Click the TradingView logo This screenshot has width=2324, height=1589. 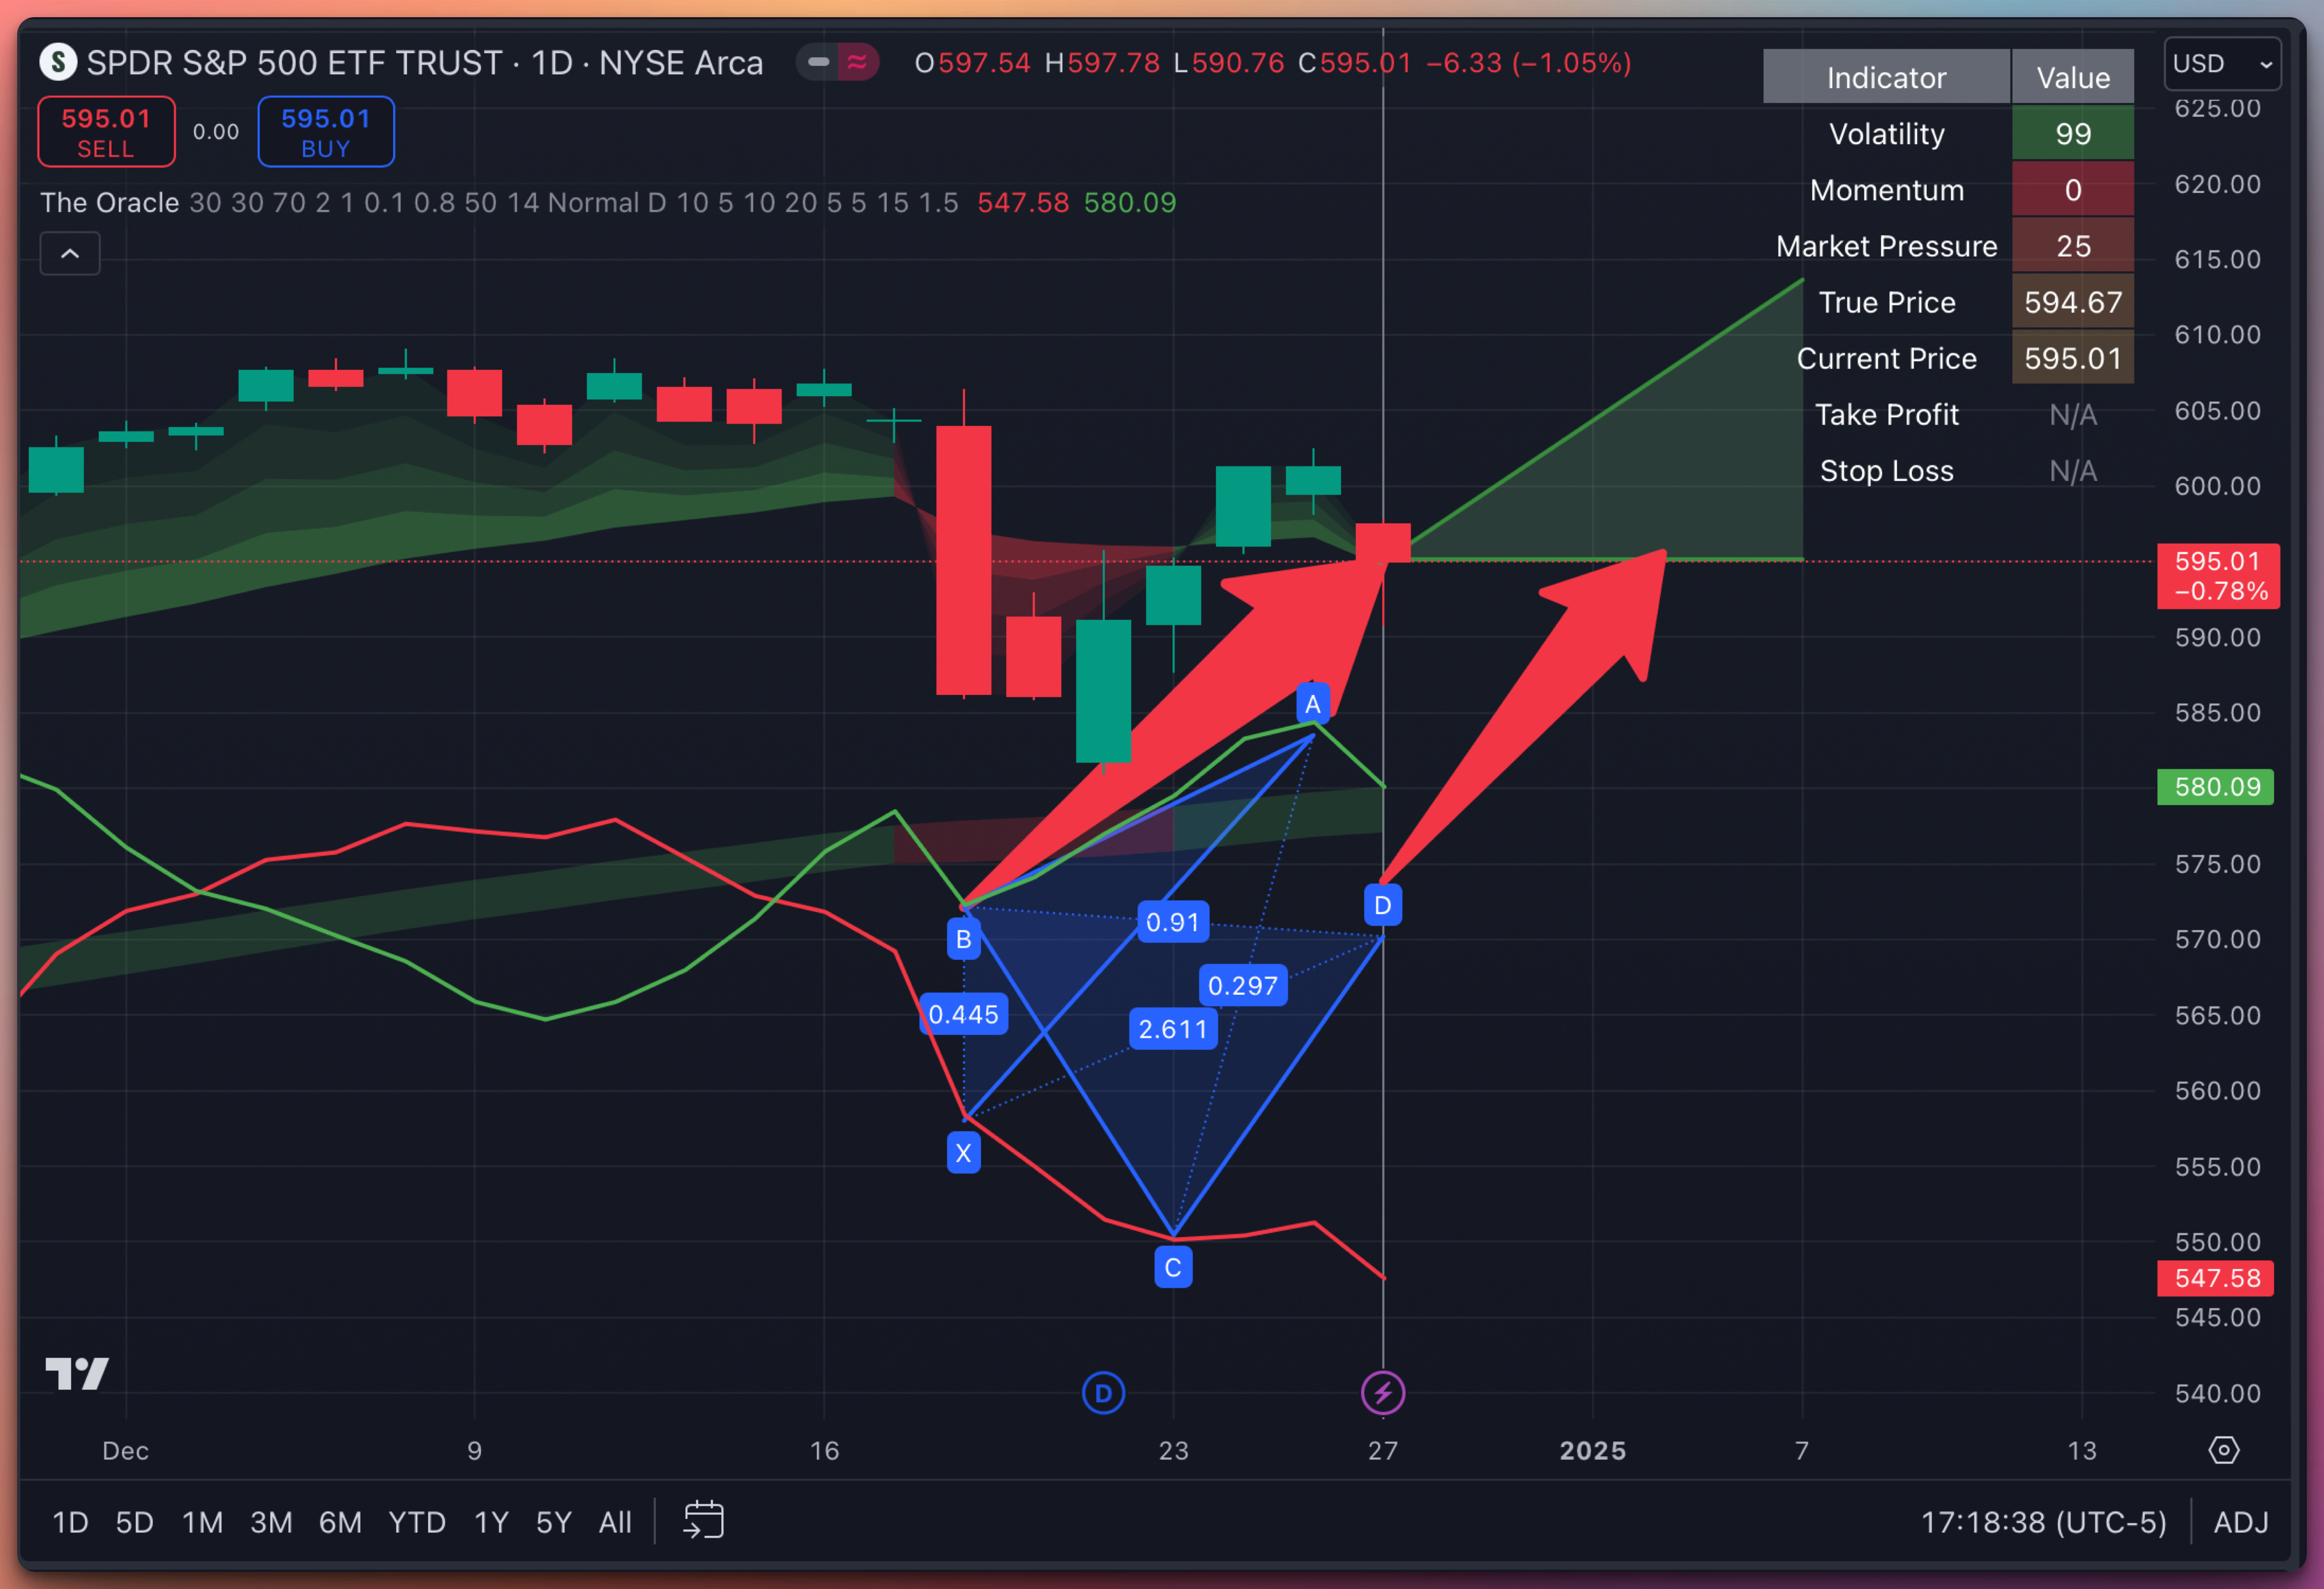click(x=77, y=1373)
